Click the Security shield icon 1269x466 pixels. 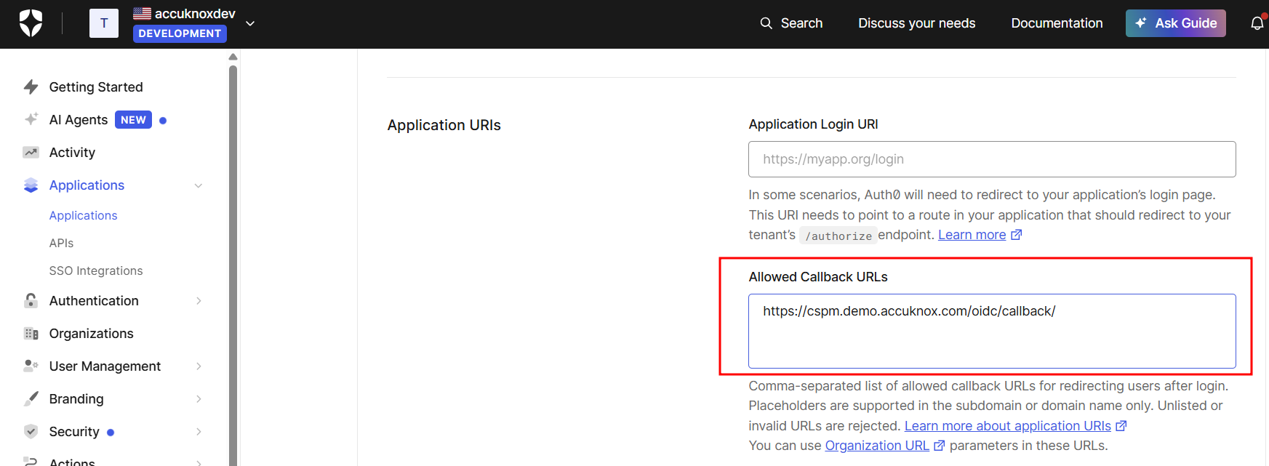click(31, 432)
